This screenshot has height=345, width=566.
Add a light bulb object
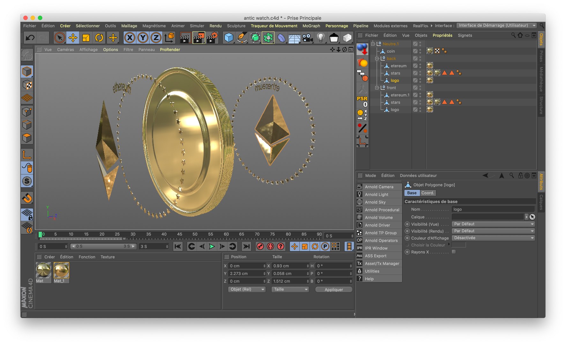(x=321, y=38)
